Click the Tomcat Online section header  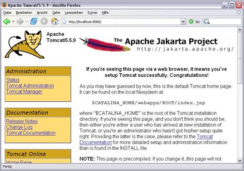(38, 154)
